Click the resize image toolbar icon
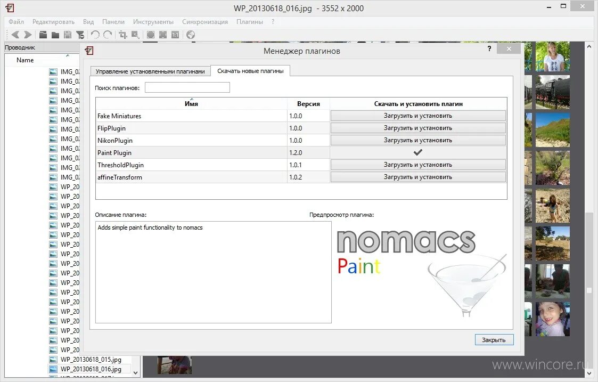Viewport: 598px width, 382px height. point(135,35)
